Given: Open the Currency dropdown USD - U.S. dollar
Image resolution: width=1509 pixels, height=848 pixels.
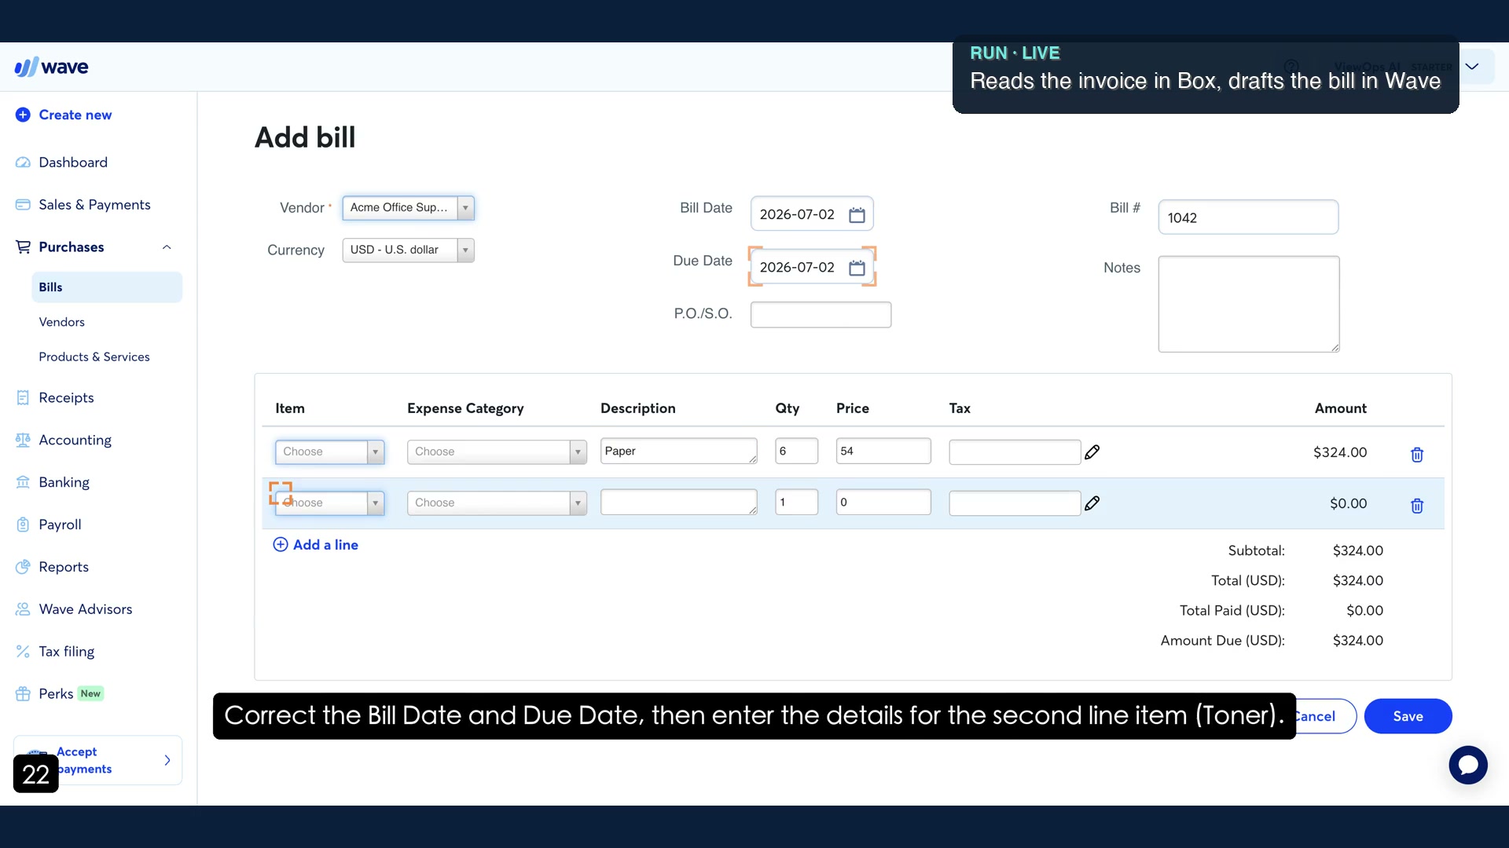Looking at the screenshot, I should tap(408, 250).
